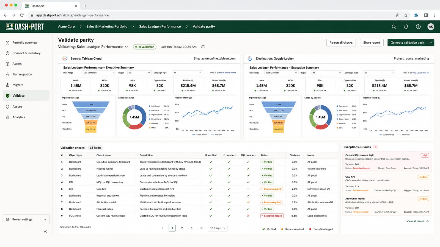The height and width of the screenshot is (247, 440).
Task: Click Plan migration sidebar icon
Action: (x=8, y=74)
